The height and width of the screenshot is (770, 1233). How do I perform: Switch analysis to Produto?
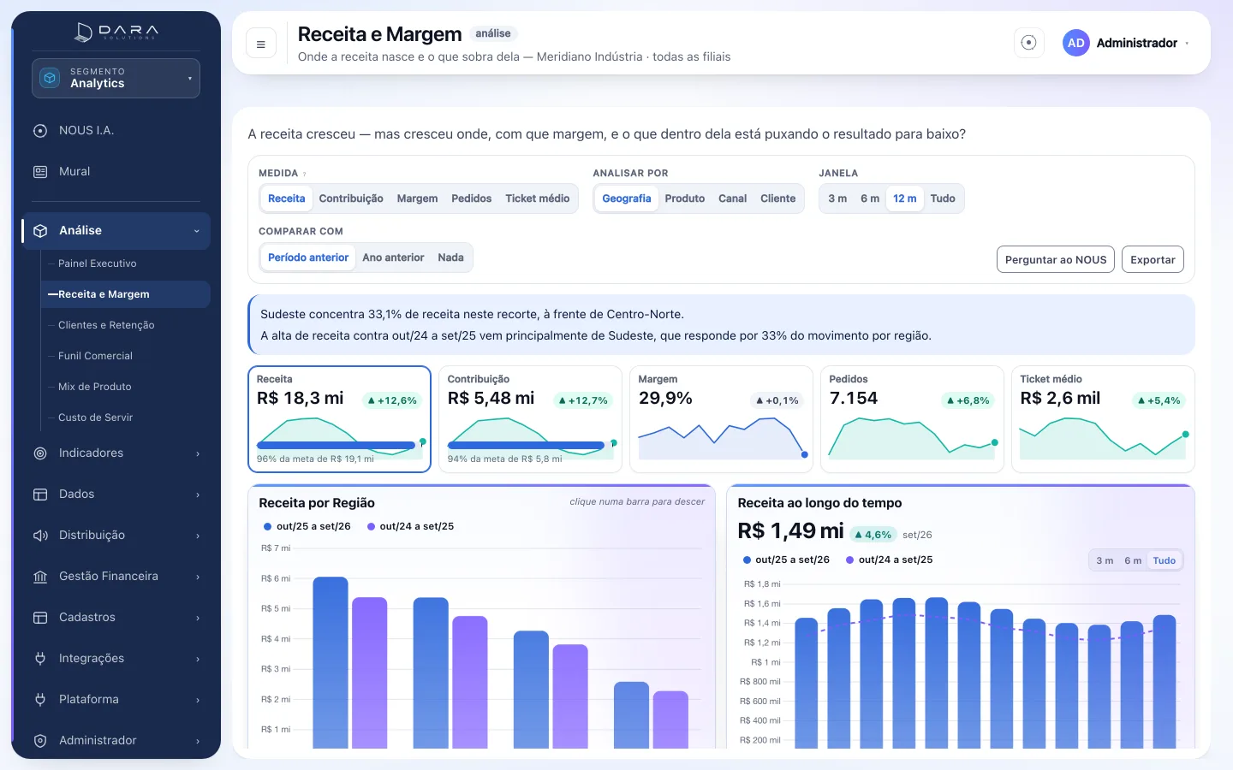click(685, 198)
